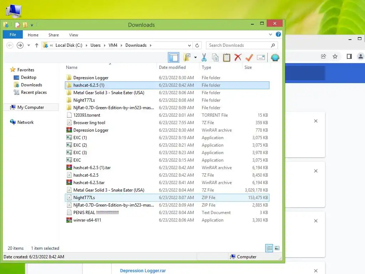The image size is (365, 274).
Task: Select the Depression Logger WinRAR archive icon
Action: pos(69,130)
